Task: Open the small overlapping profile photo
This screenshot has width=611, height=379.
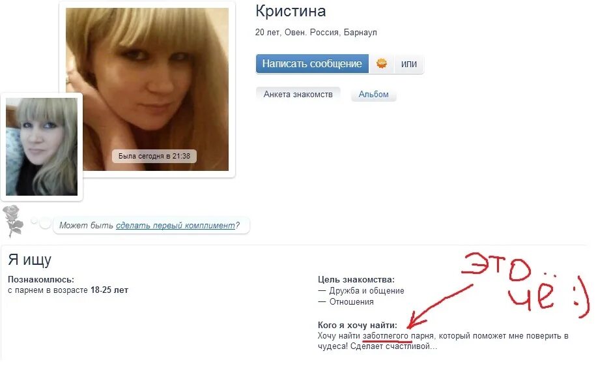Action: coord(42,147)
